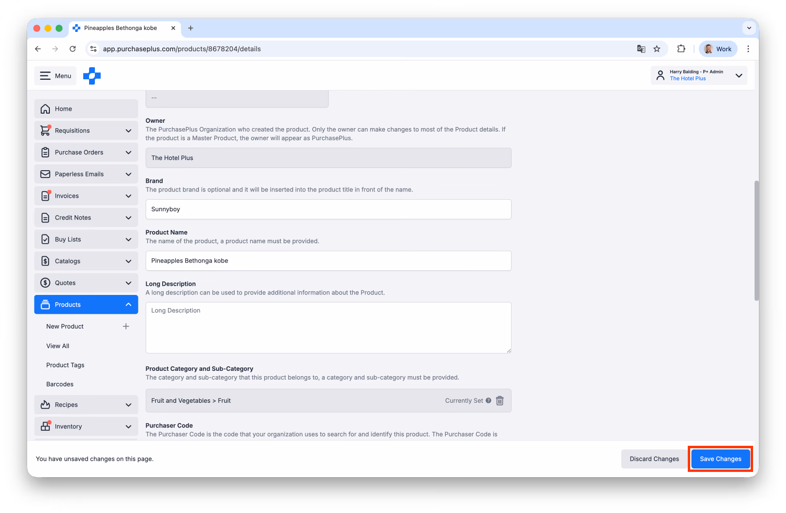Expand the Quotes chevron
The image size is (786, 513).
pos(128,283)
